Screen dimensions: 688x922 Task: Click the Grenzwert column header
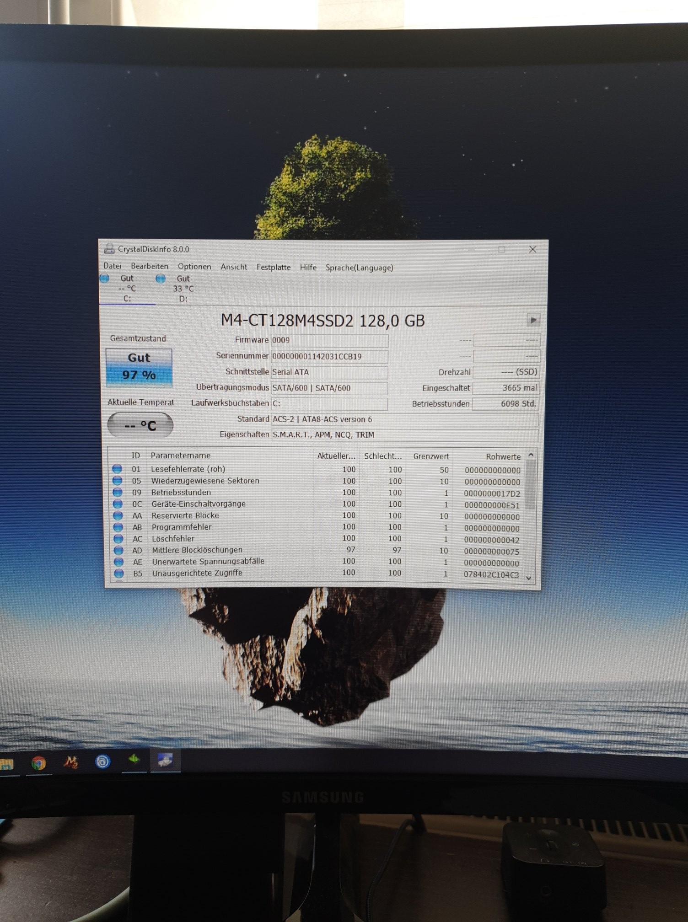pos(431,456)
